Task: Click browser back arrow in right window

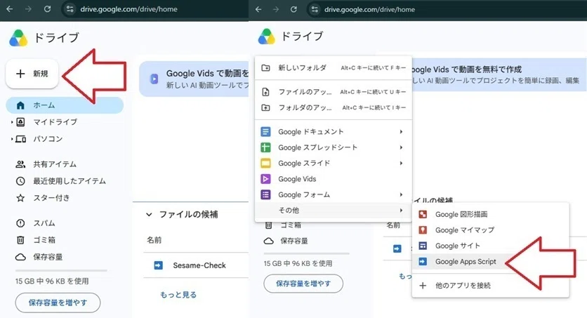Action: click(258, 9)
